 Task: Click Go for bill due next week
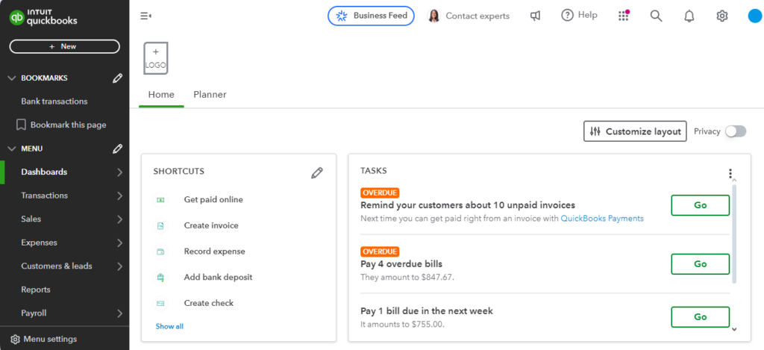pyautogui.click(x=700, y=317)
